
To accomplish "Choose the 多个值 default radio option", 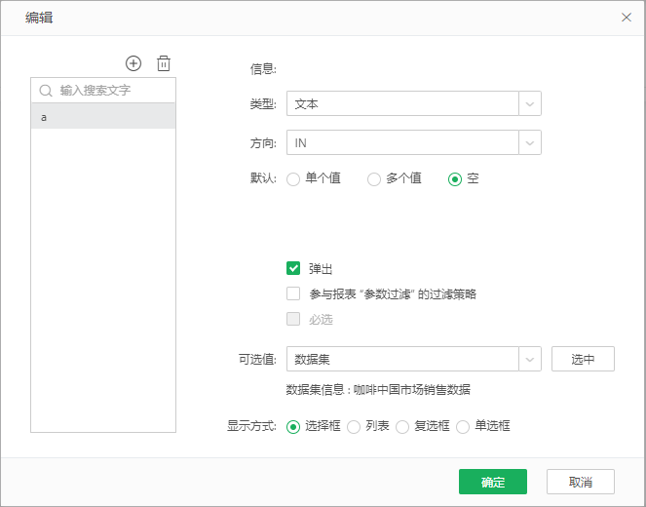I will tap(373, 179).
